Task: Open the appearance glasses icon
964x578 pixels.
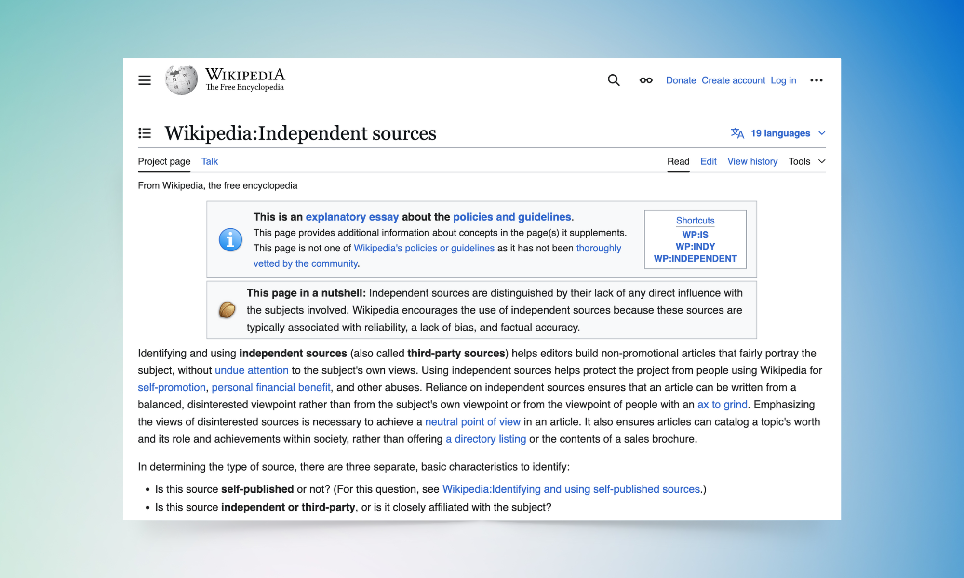Action: 646,80
